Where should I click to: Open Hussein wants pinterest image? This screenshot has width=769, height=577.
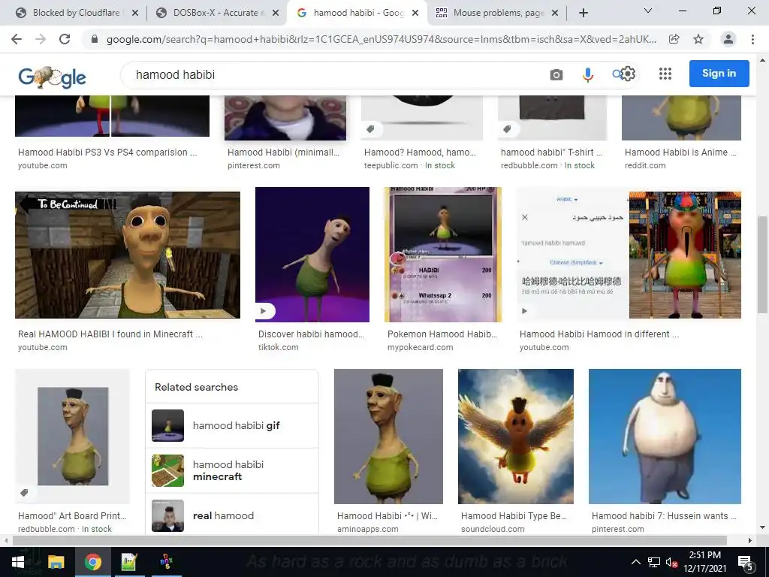pos(665,437)
